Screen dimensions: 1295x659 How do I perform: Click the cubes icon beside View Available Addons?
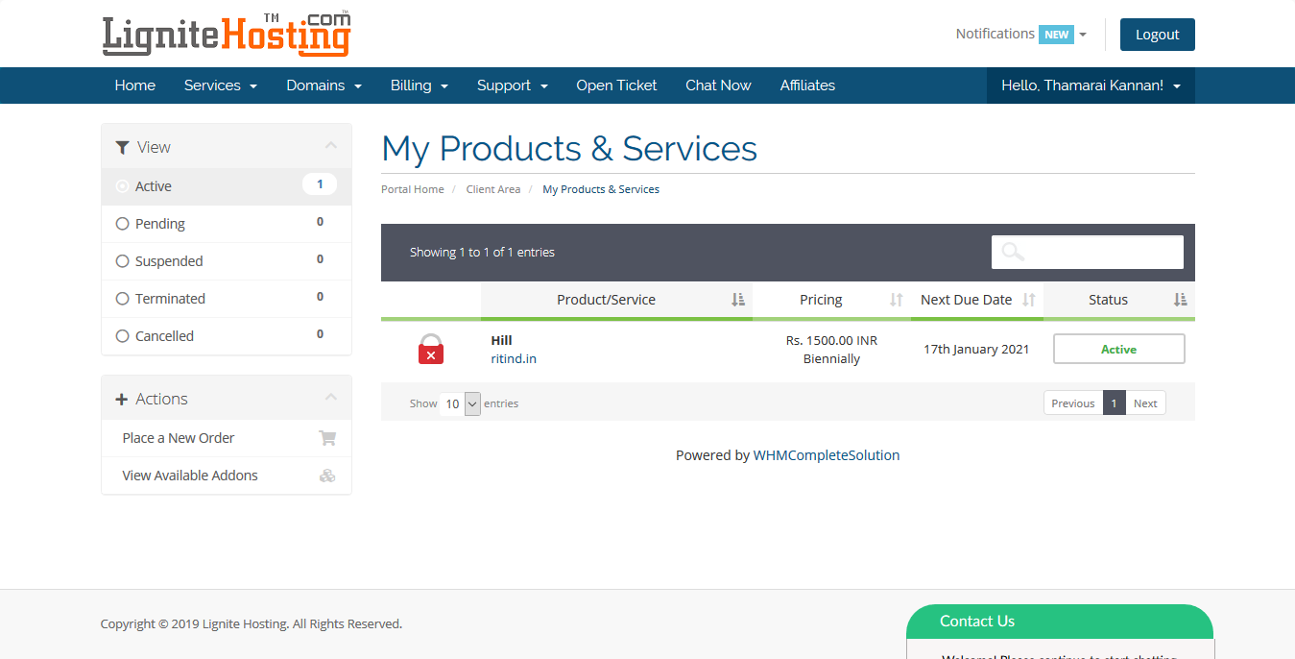[x=327, y=476]
